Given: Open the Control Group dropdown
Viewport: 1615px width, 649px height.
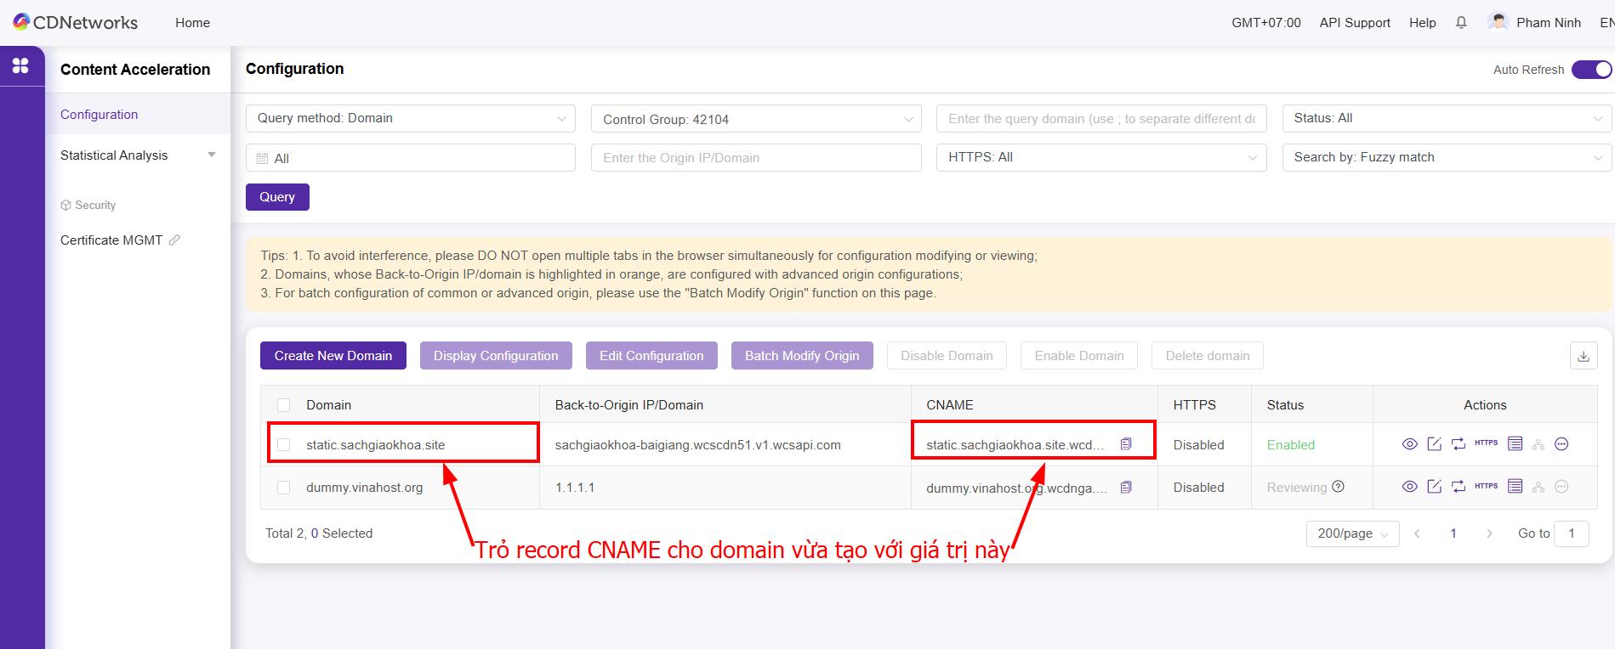Looking at the screenshot, I should tap(755, 119).
